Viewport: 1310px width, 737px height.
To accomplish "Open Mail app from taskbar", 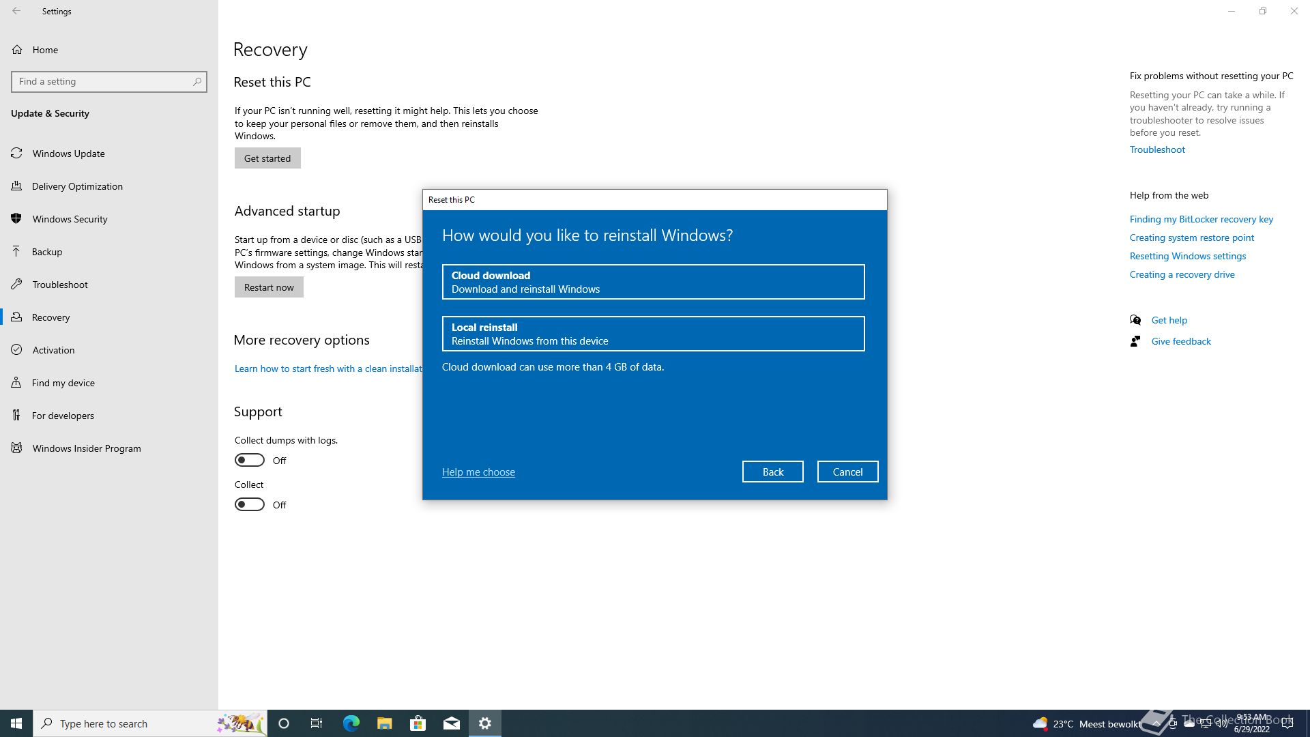I will click(451, 723).
